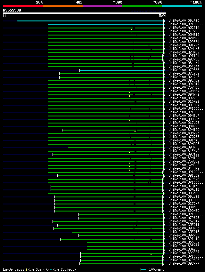Viewport: 205px width, 272px height.
Task: Select the UniRef100_B9N4M6 label
Action: pyautogui.click(x=184, y=49)
